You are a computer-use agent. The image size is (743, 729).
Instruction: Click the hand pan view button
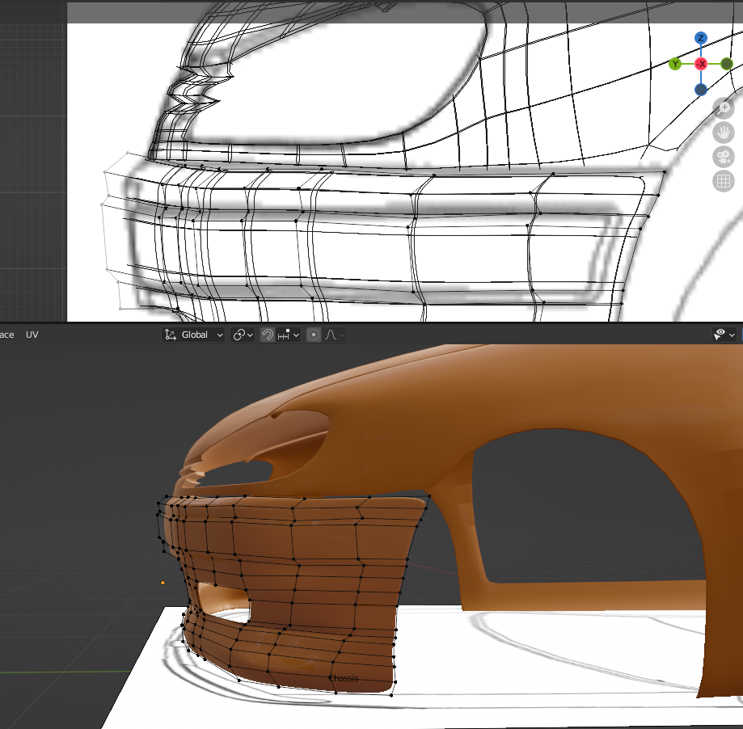[x=724, y=133]
